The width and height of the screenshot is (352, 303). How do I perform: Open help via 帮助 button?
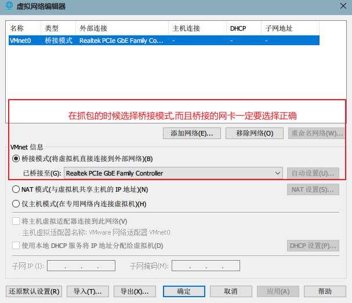325,291
